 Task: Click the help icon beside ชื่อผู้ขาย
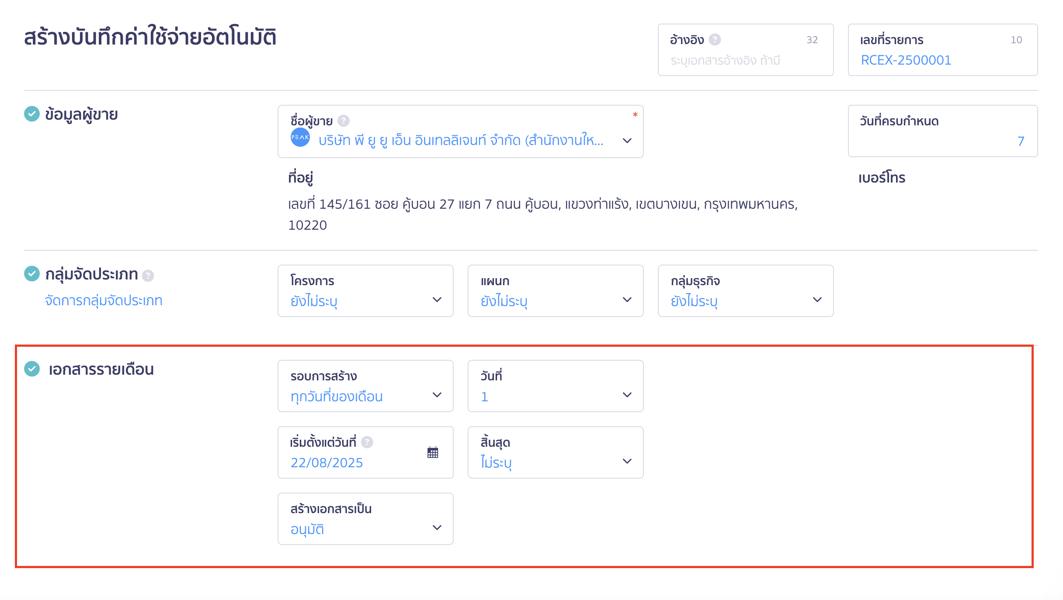344,121
